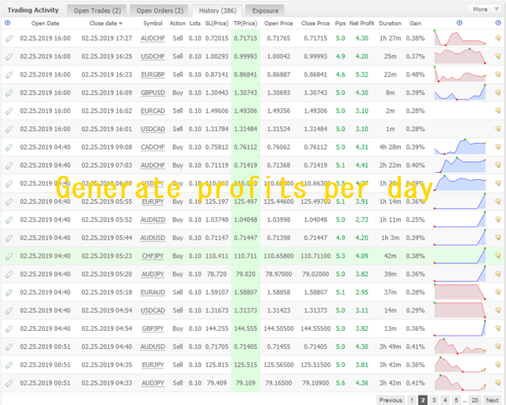Click the paperclip icon of the USDCHF row
The image size is (506, 405).
click(9, 57)
